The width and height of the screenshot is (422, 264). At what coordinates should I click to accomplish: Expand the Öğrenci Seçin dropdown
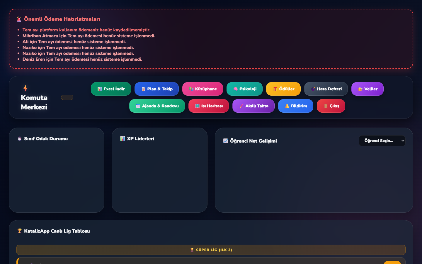pyautogui.click(x=382, y=141)
